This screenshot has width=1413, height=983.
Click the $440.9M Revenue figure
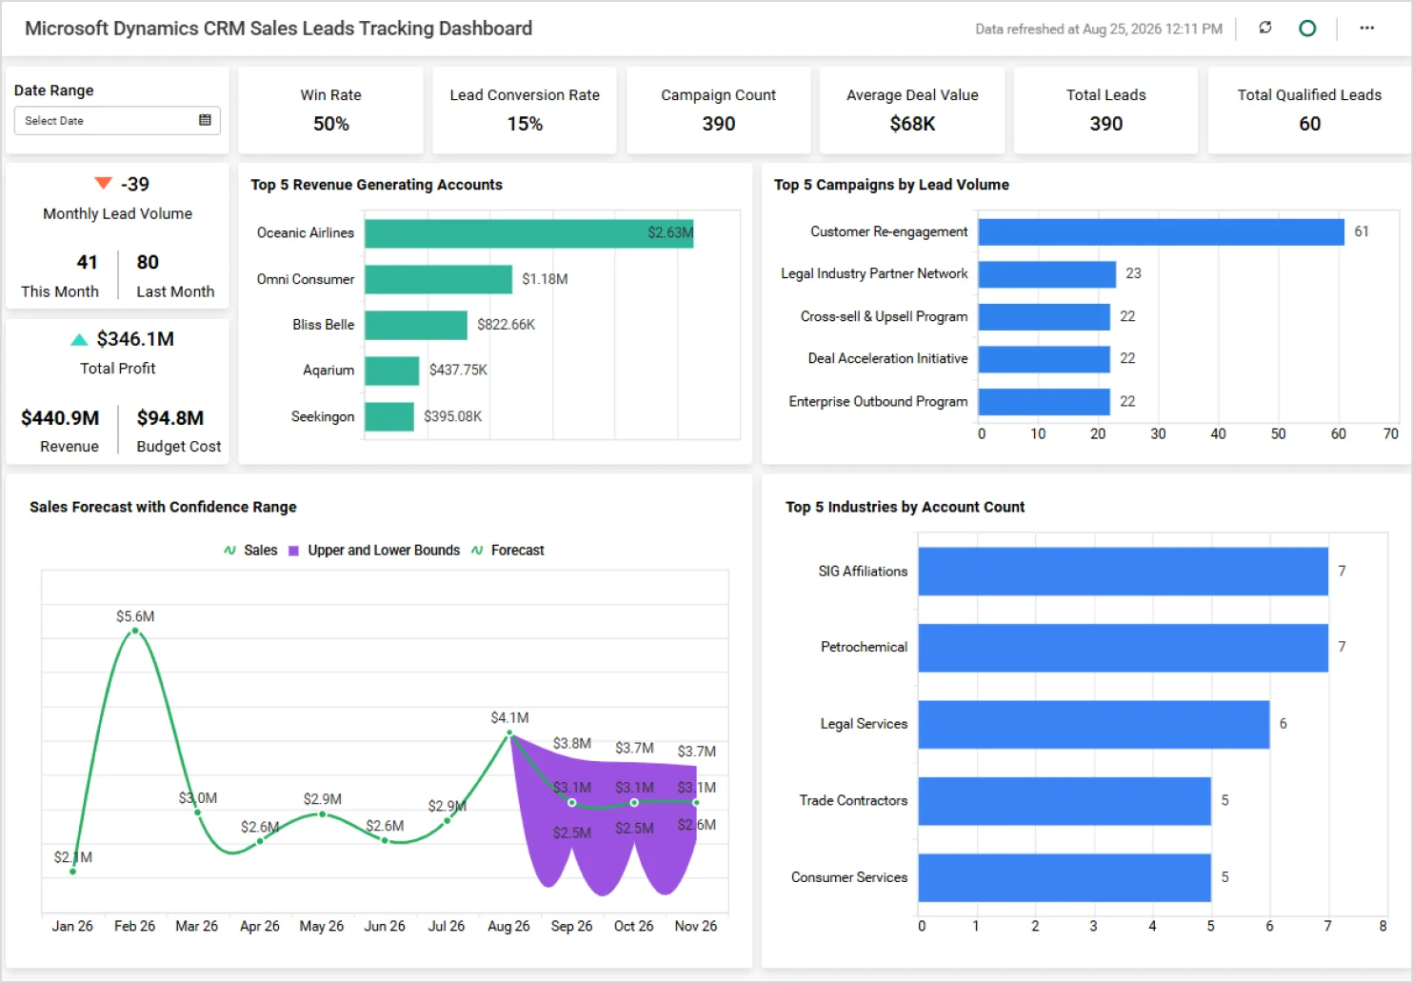point(60,418)
